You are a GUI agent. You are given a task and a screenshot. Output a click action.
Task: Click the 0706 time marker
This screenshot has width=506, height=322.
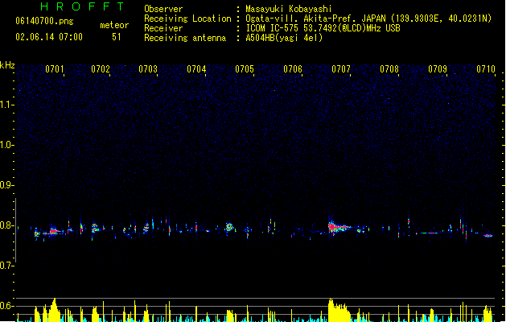coord(293,69)
